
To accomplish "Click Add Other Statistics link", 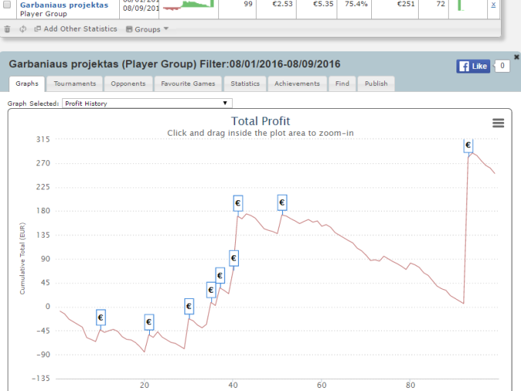I will tap(75, 29).
